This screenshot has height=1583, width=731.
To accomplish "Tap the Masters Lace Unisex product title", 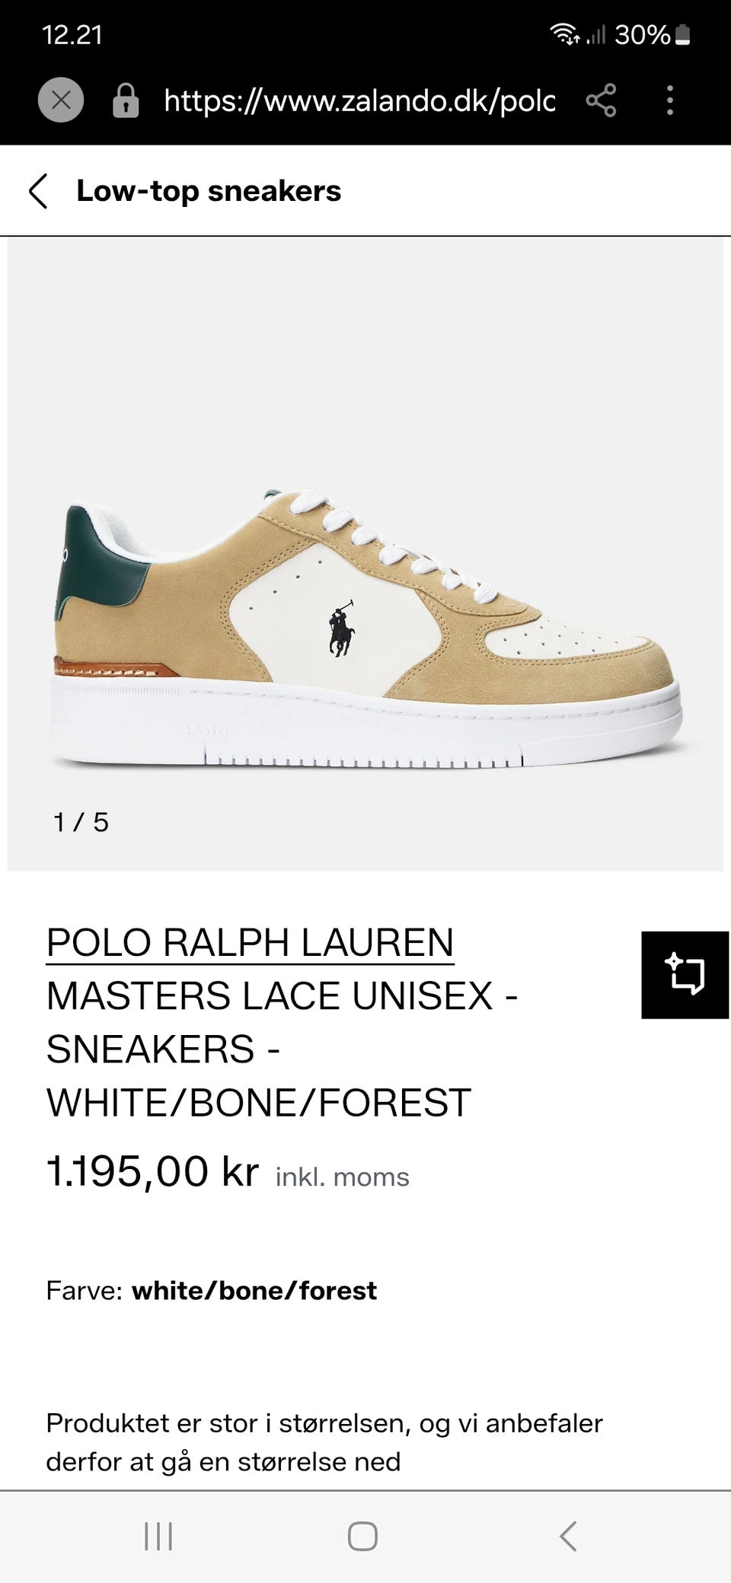I will [x=282, y=1049].
